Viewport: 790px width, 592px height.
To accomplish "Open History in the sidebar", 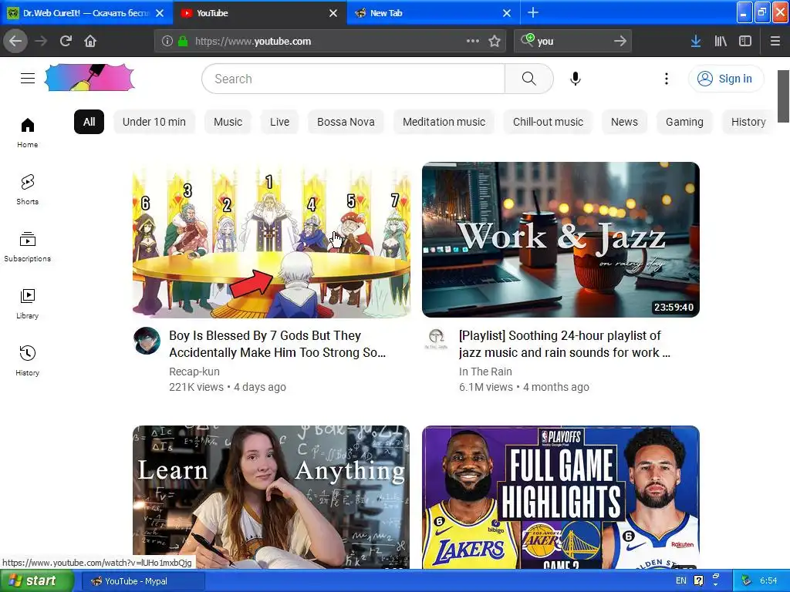I will coord(27,361).
